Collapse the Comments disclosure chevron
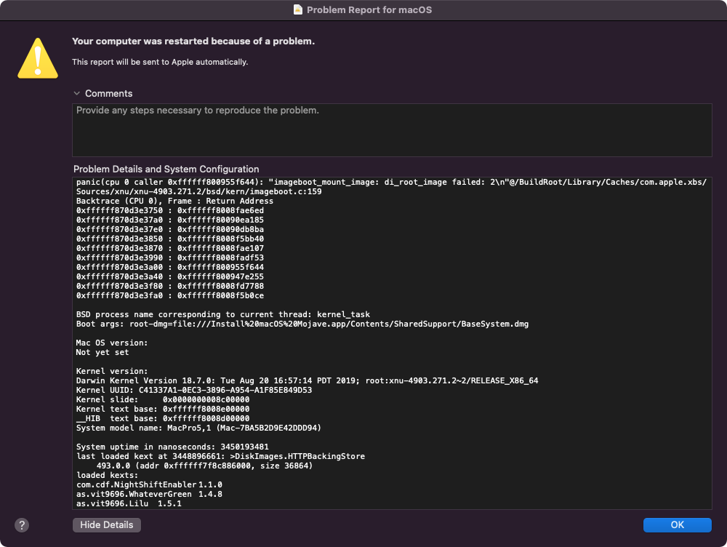 coord(77,93)
